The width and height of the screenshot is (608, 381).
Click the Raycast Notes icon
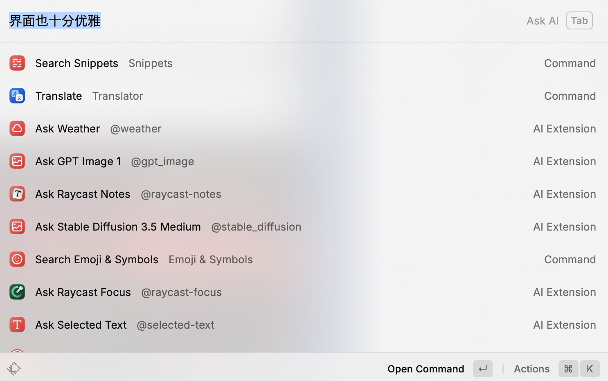[17, 194]
